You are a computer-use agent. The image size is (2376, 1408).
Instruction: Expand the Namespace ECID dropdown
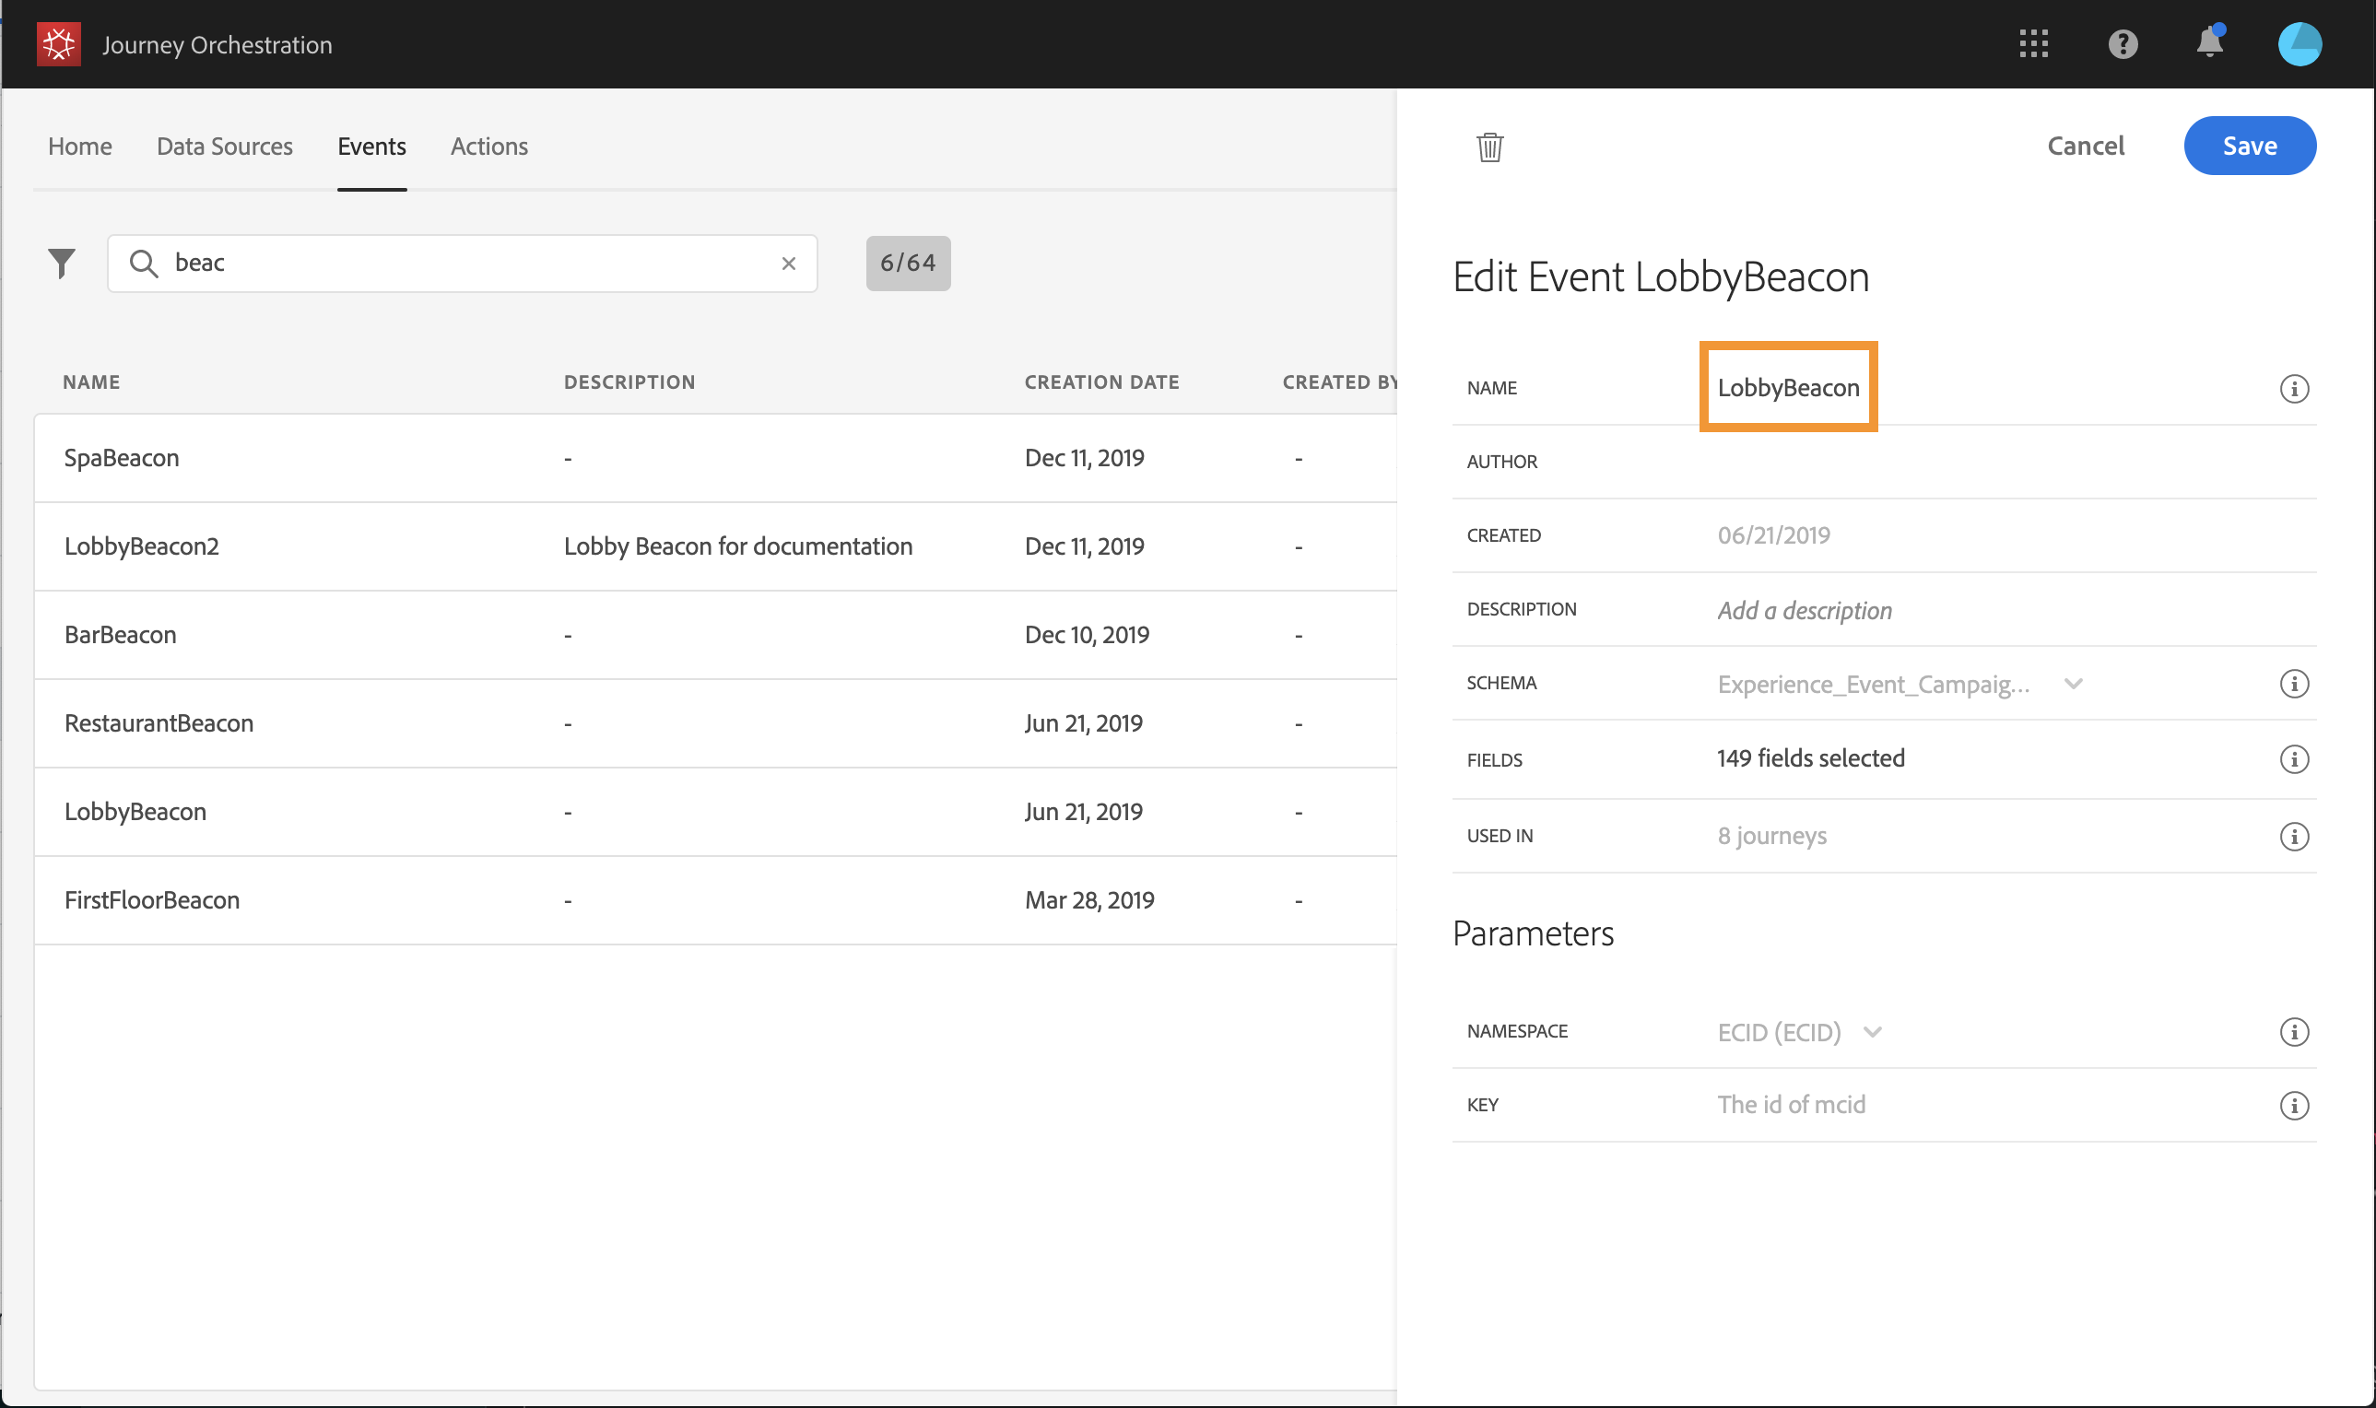(1871, 1031)
